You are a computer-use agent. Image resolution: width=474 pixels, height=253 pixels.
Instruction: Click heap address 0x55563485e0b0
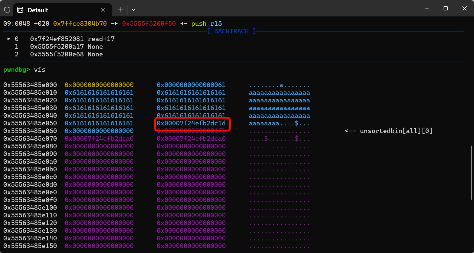pos(30,169)
